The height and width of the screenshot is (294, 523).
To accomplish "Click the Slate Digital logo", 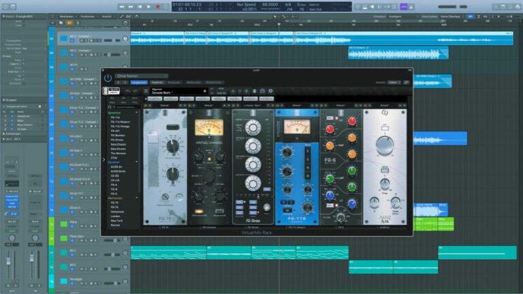I will [111, 91].
